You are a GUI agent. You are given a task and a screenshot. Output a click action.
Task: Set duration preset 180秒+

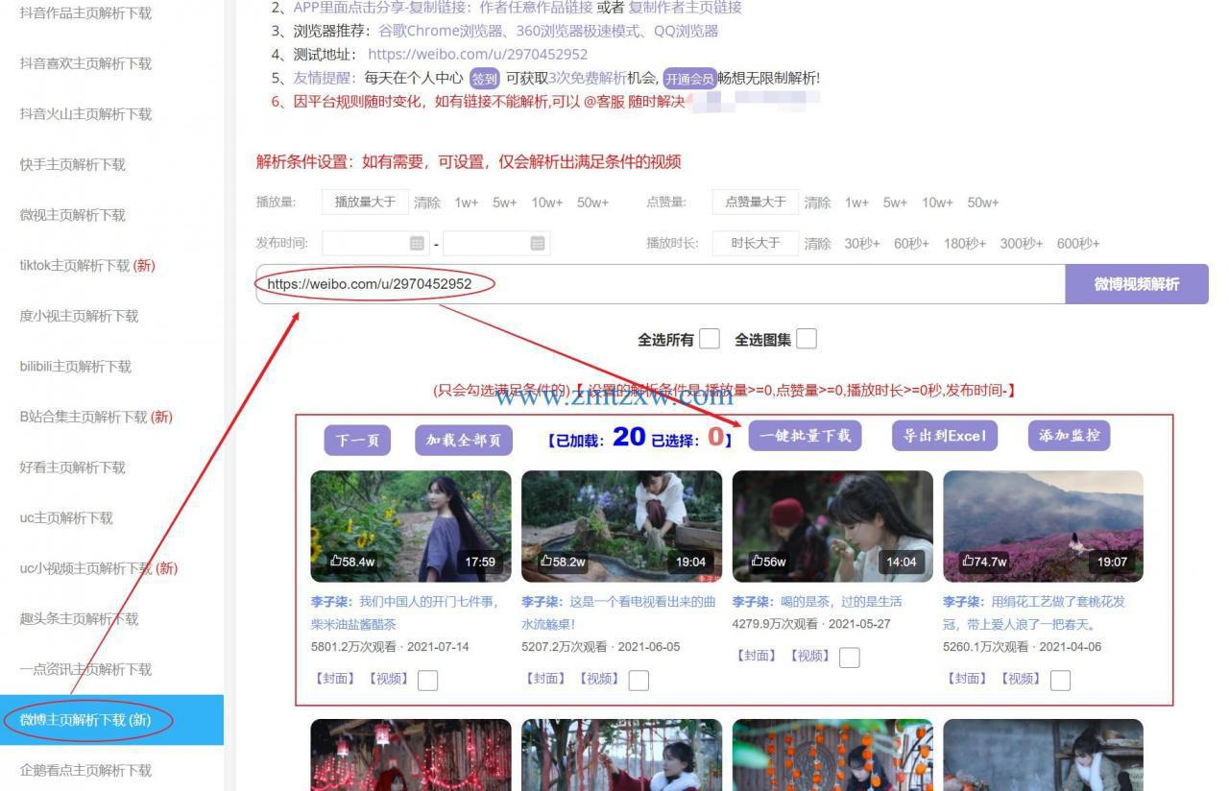click(x=965, y=244)
